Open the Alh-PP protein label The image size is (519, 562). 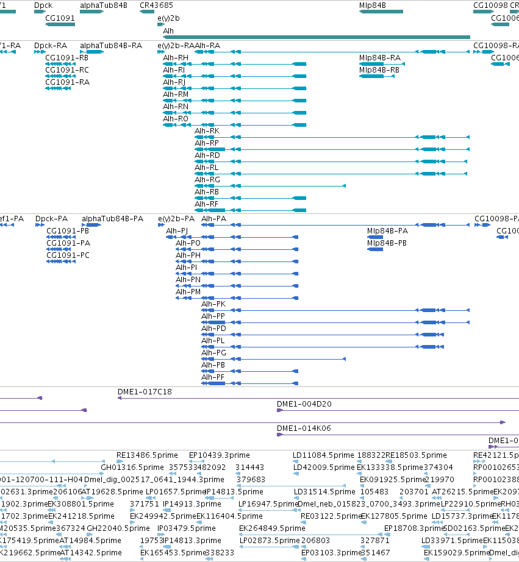(213, 316)
